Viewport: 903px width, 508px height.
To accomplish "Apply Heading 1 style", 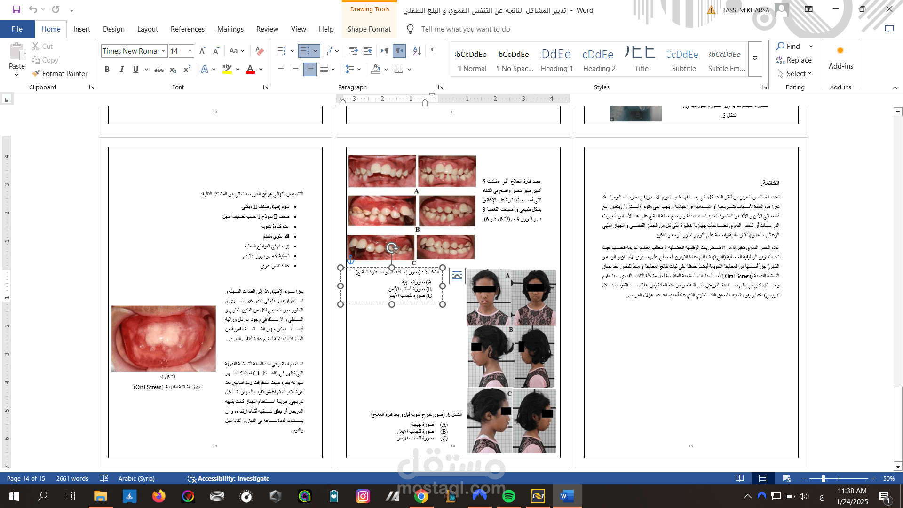I will point(556,59).
